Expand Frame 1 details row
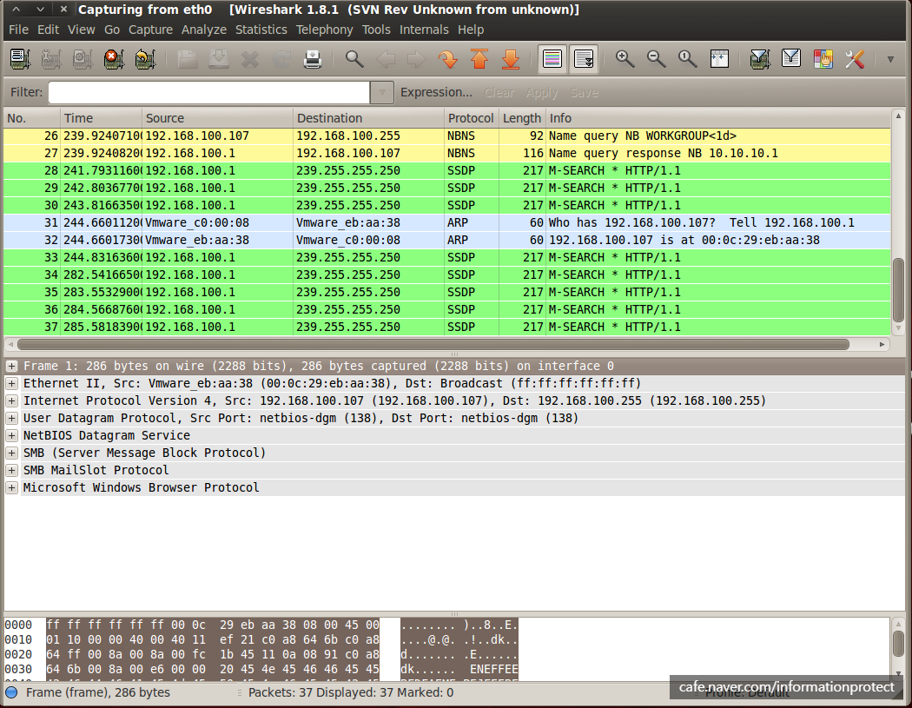This screenshot has width=912, height=708. coord(11,366)
